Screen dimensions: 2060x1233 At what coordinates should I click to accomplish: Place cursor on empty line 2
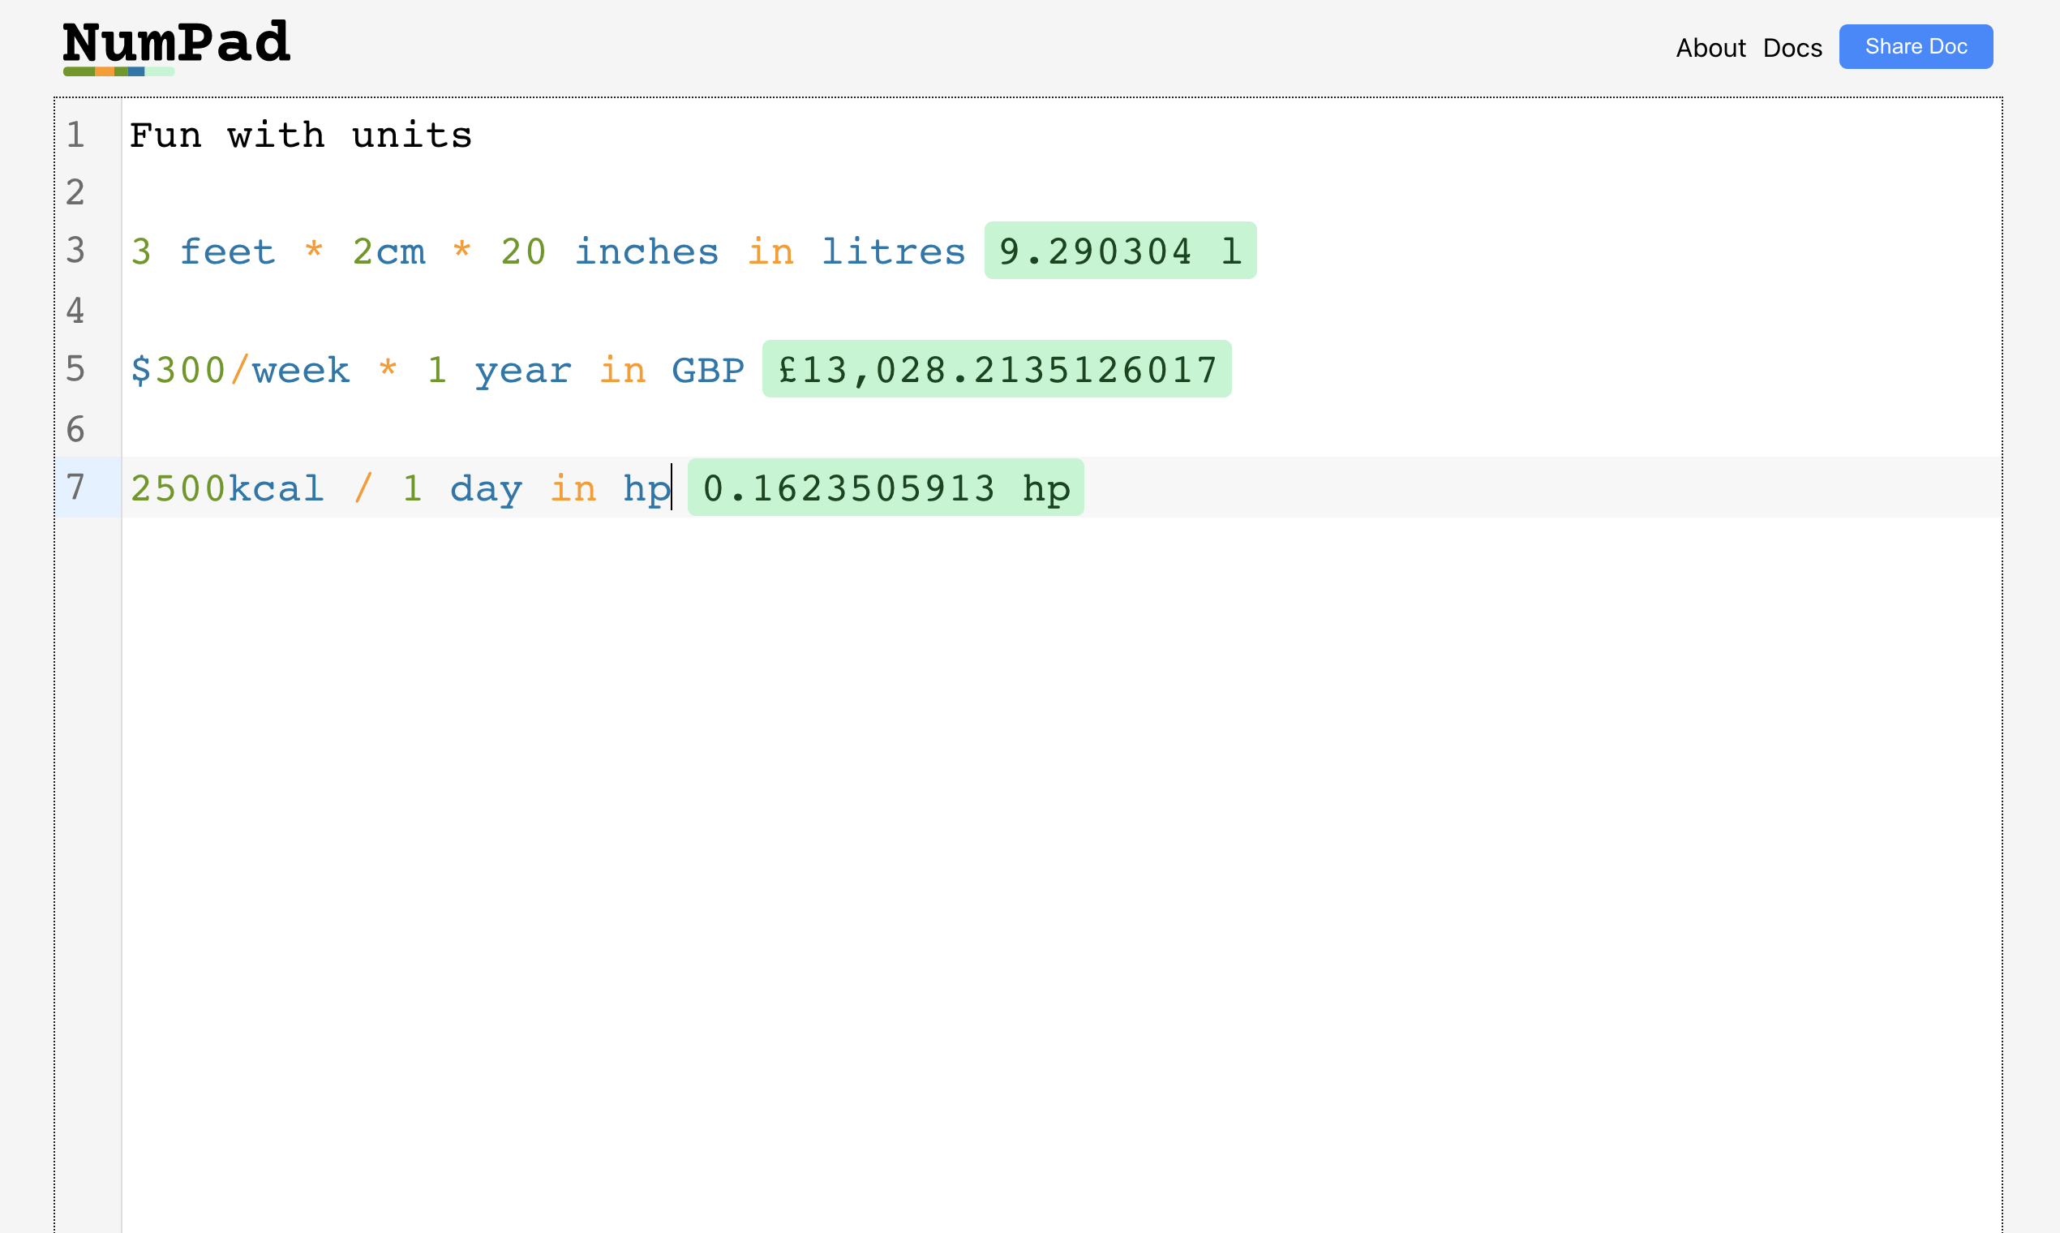(x=1062, y=192)
